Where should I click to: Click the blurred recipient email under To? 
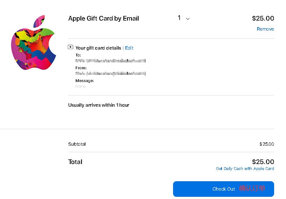(x=110, y=61)
